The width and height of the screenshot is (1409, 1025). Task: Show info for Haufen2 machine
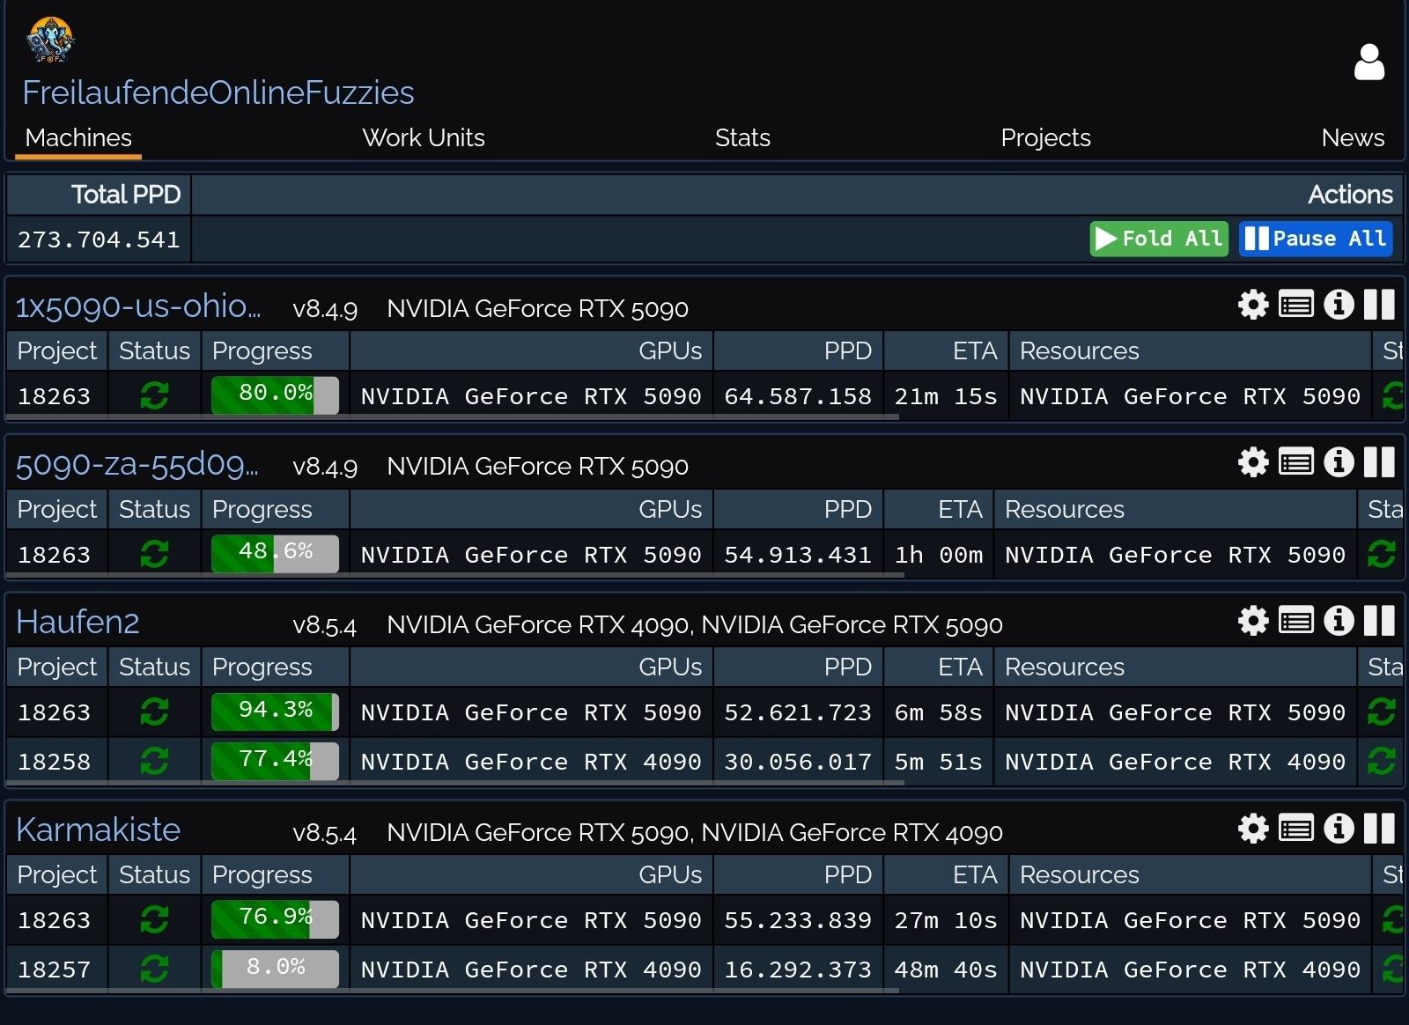point(1339,621)
